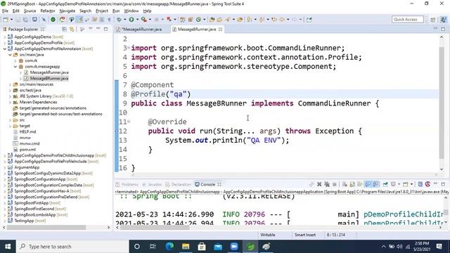Click the Open Type folder icon

point(212,20)
